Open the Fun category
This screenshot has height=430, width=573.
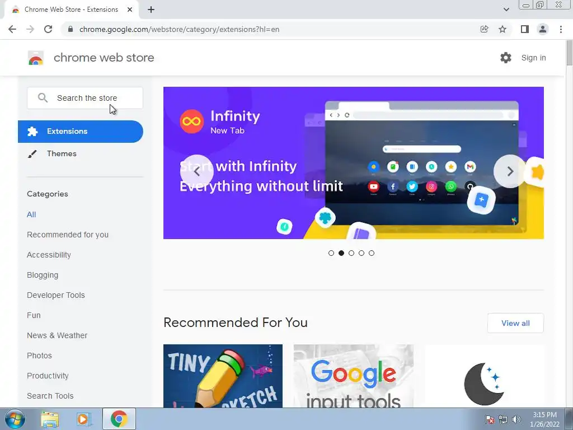tap(34, 315)
